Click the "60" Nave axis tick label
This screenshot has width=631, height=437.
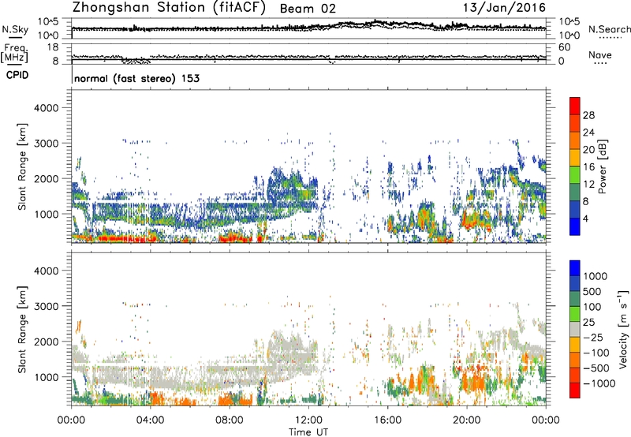click(564, 47)
